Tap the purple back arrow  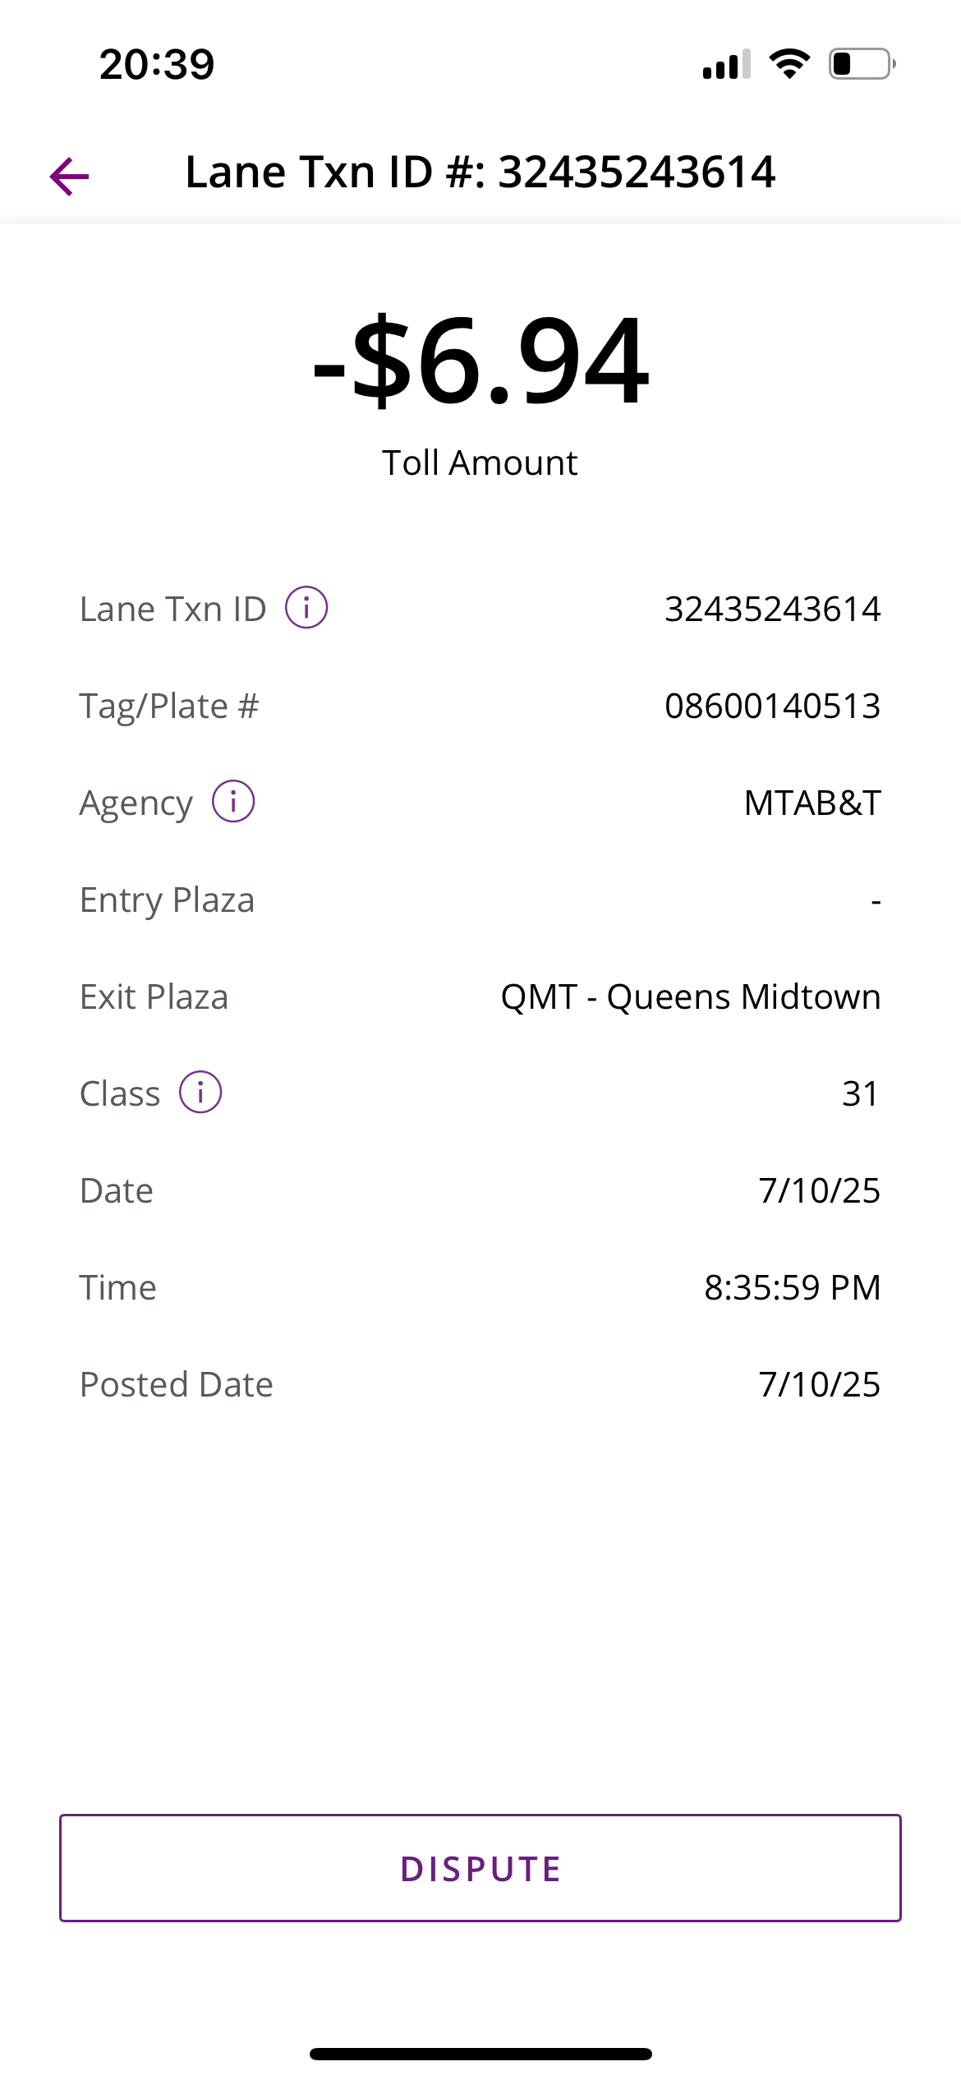[x=69, y=177]
